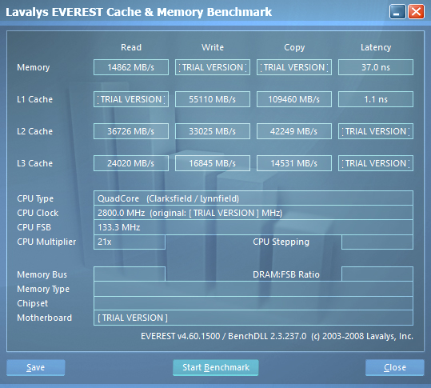Click empty Memory Bus field
Image resolution: width=431 pixels, height=388 pixels.
point(130,274)
